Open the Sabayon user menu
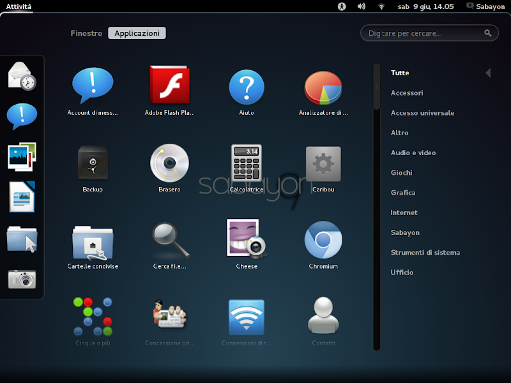The image size is (511, 383). [x=485, y=6]
